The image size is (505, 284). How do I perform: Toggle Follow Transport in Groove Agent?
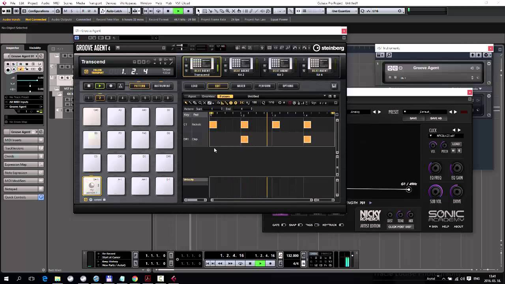pyautogui.click(x=86, y=71)
